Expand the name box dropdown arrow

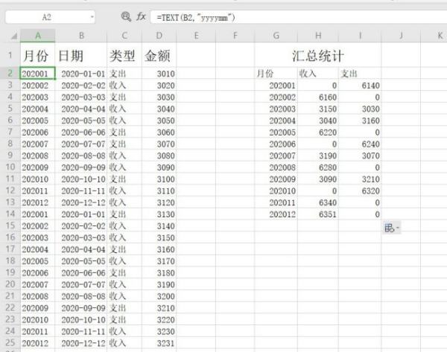click(92, 16)
